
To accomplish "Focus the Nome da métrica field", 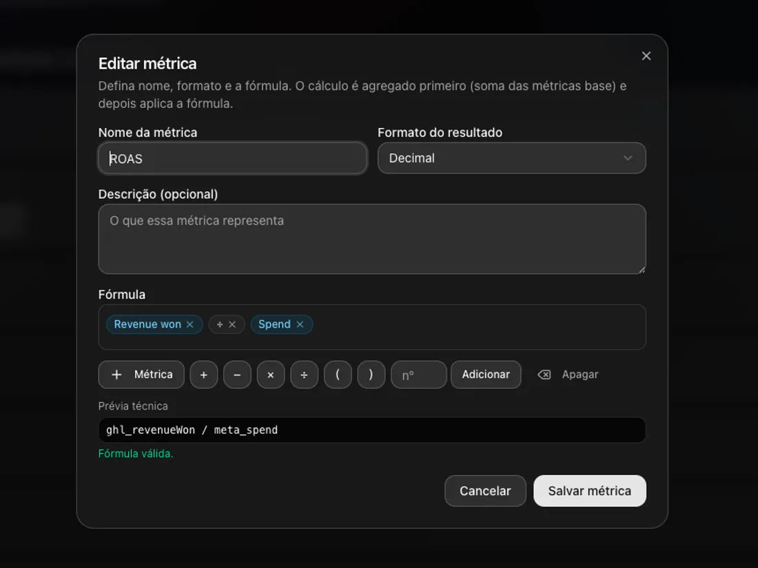I will tap(232, 158).
